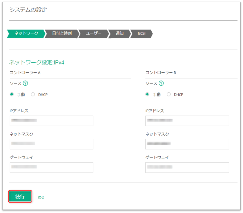Open the ISCSI wizard step

[x=141, y=34]
